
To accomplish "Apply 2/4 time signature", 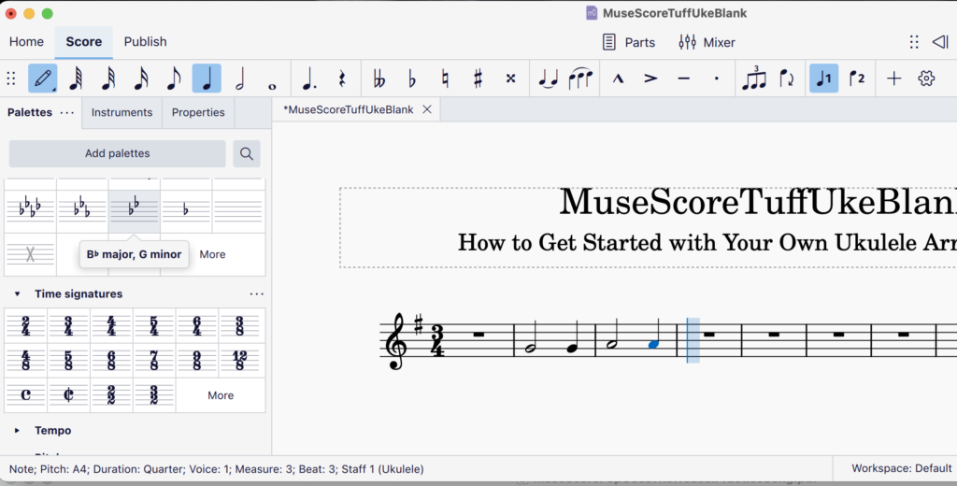I will pos(25,325).
